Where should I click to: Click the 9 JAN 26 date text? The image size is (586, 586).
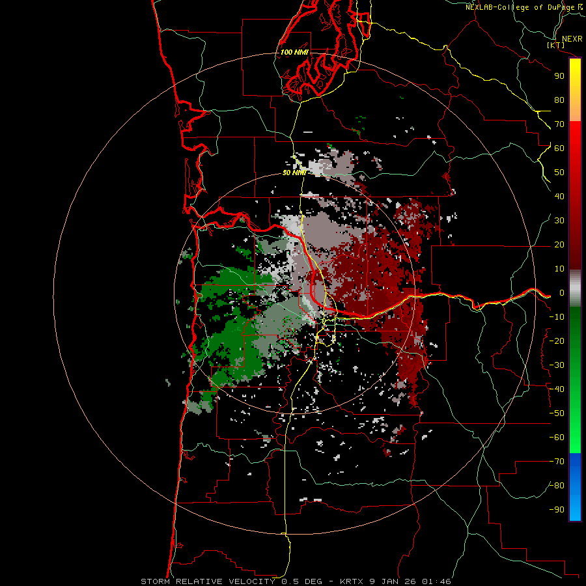393,581
